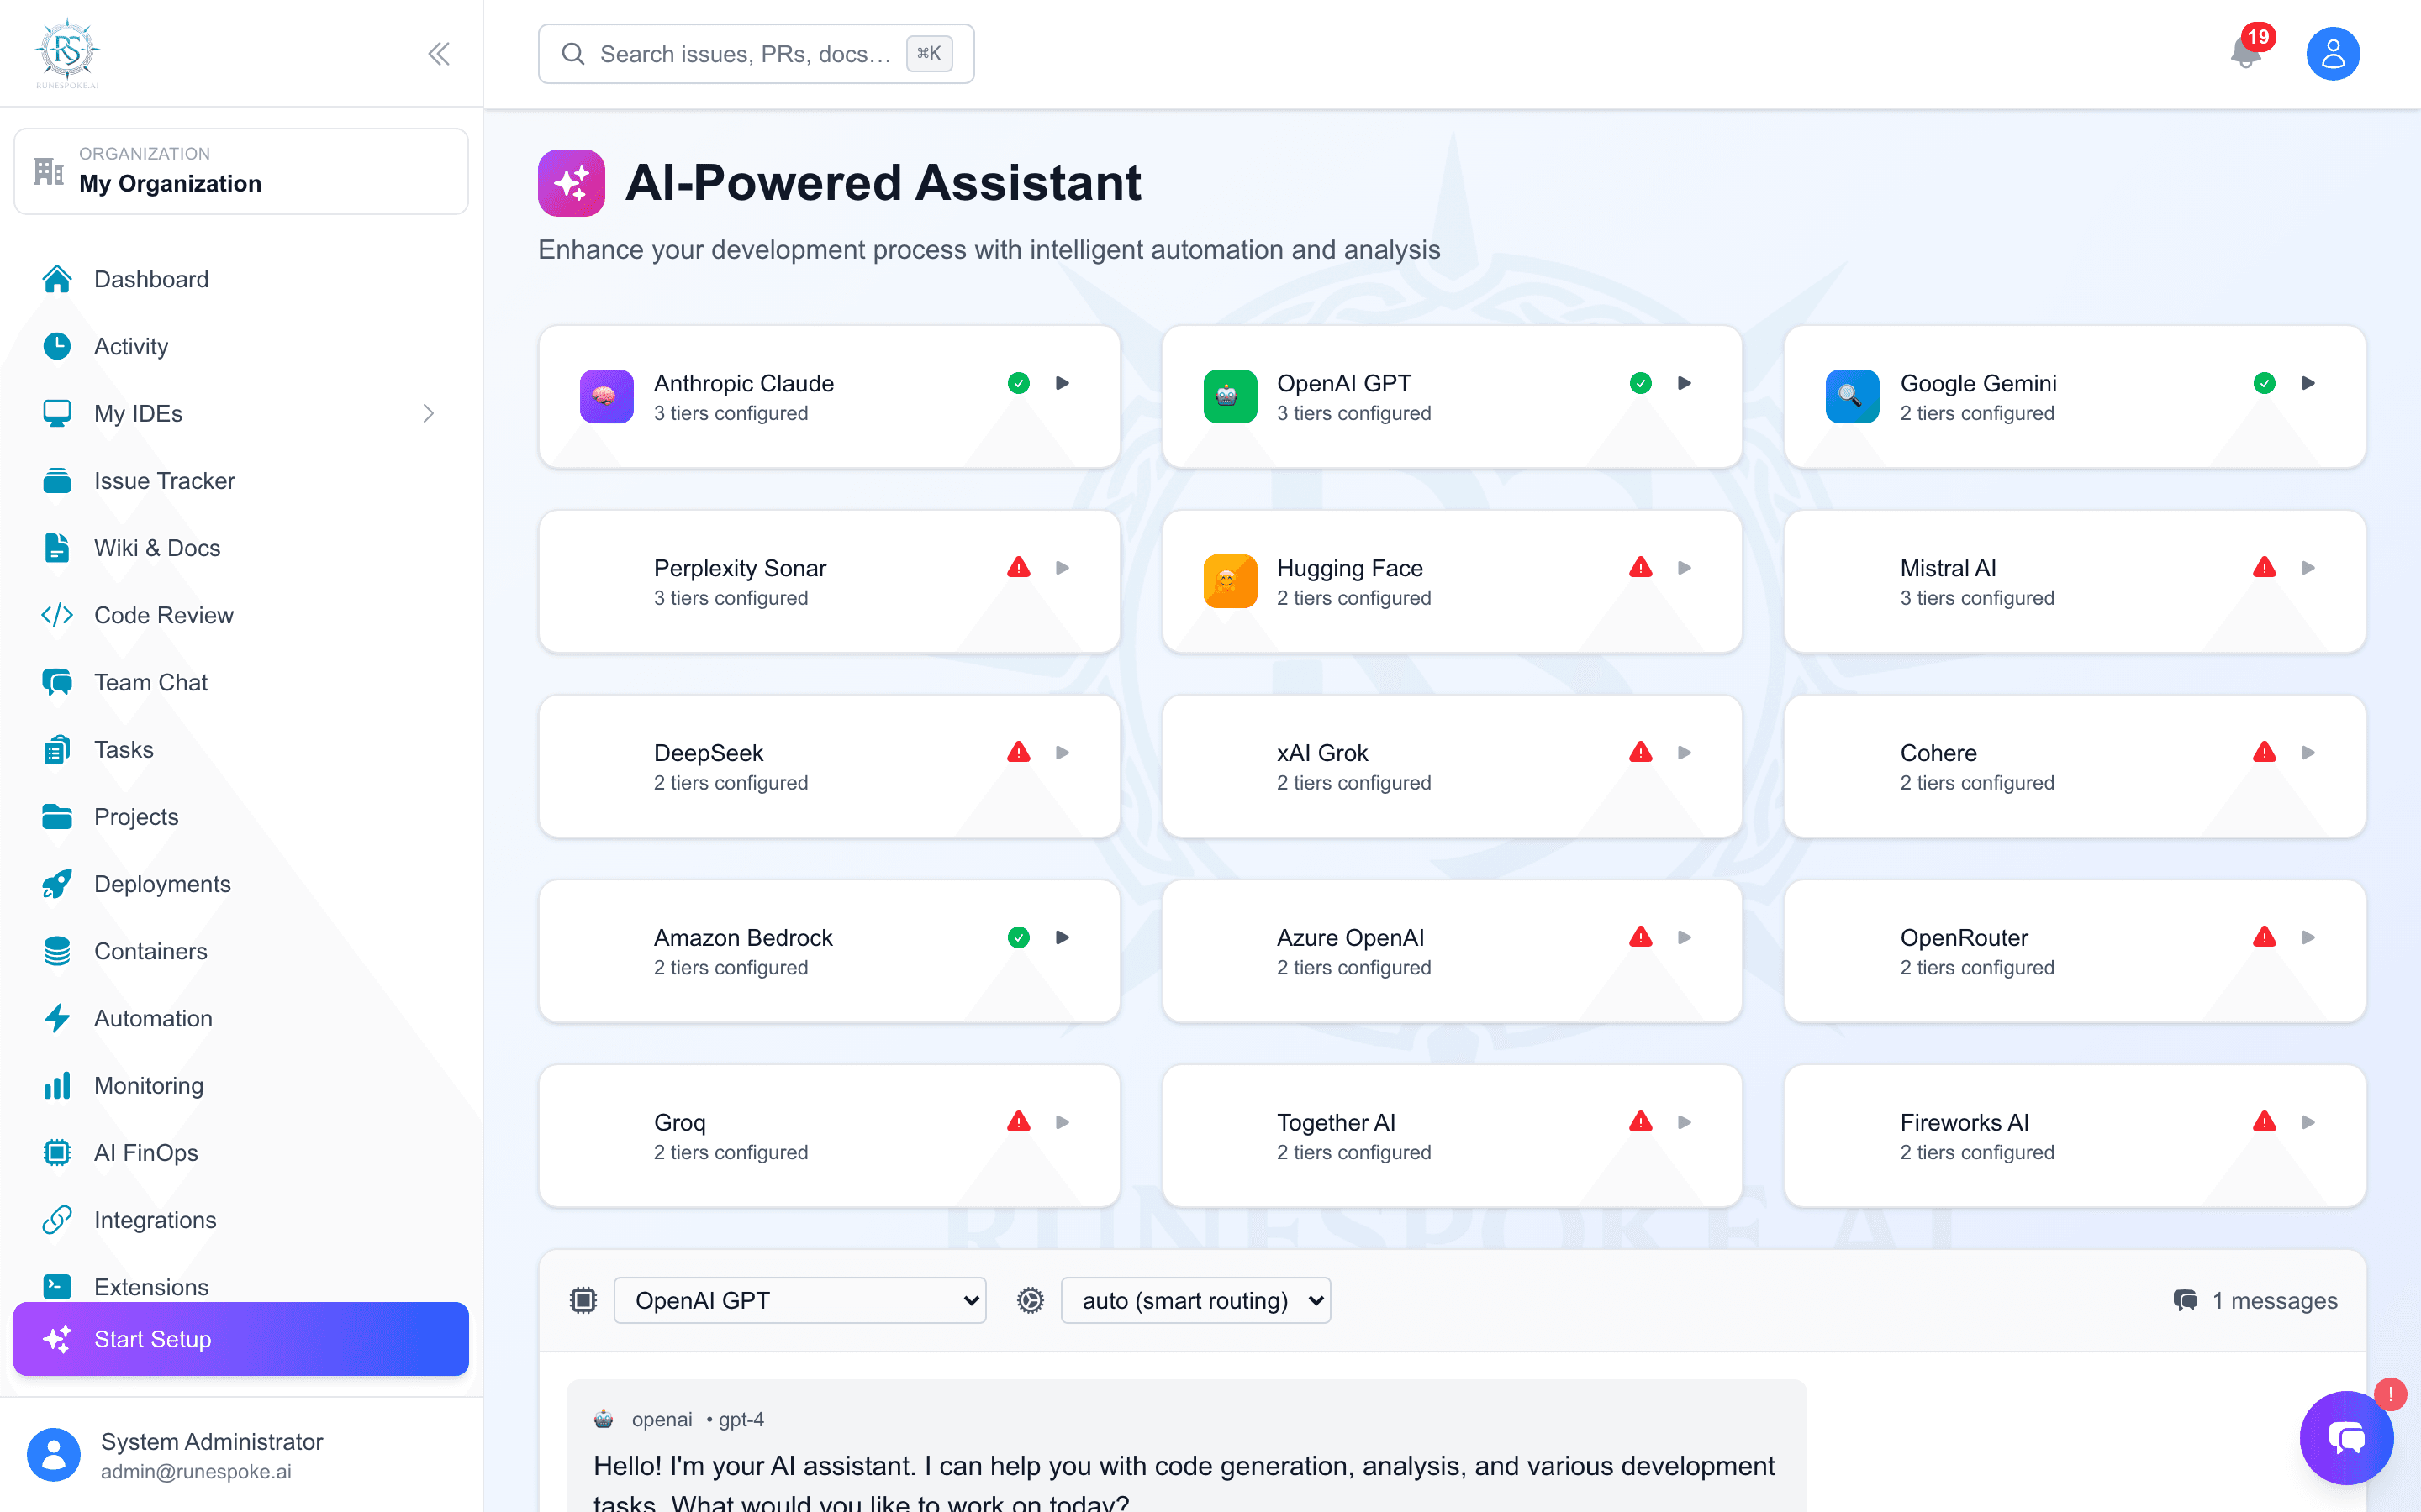Open the auto (smart routing) dropdown

click(x=1195, y=1300)
